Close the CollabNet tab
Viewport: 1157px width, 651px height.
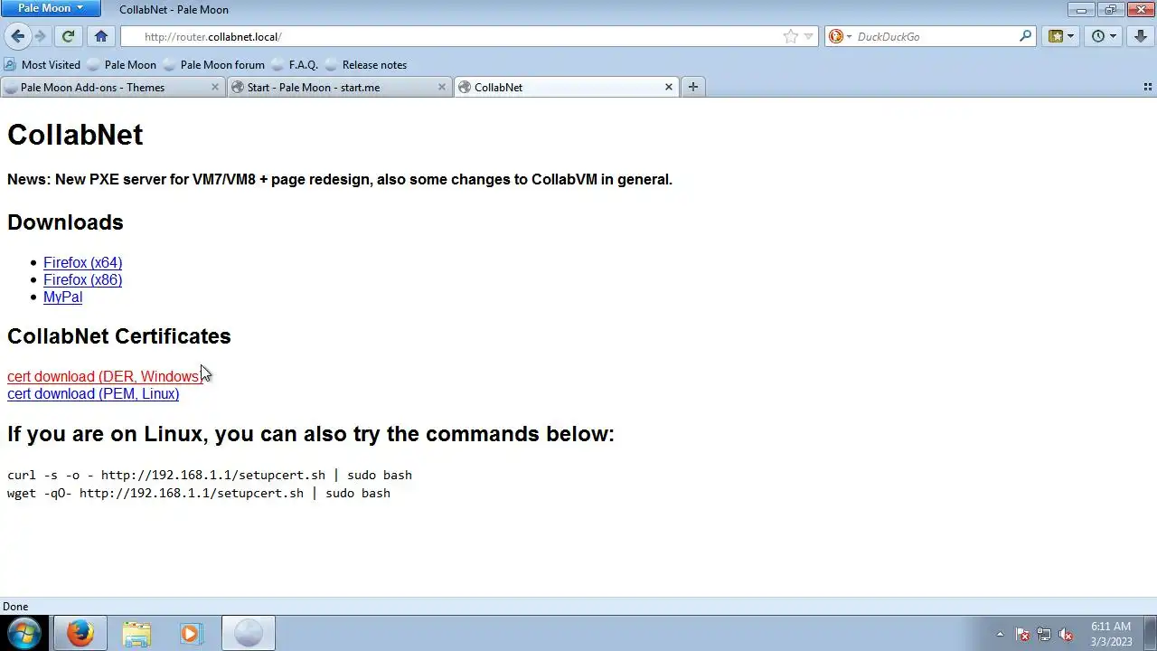(669, 88)
